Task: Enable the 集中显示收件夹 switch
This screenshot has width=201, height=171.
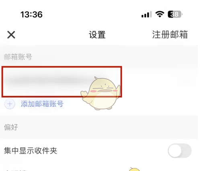Action: [x=180, y=151]
